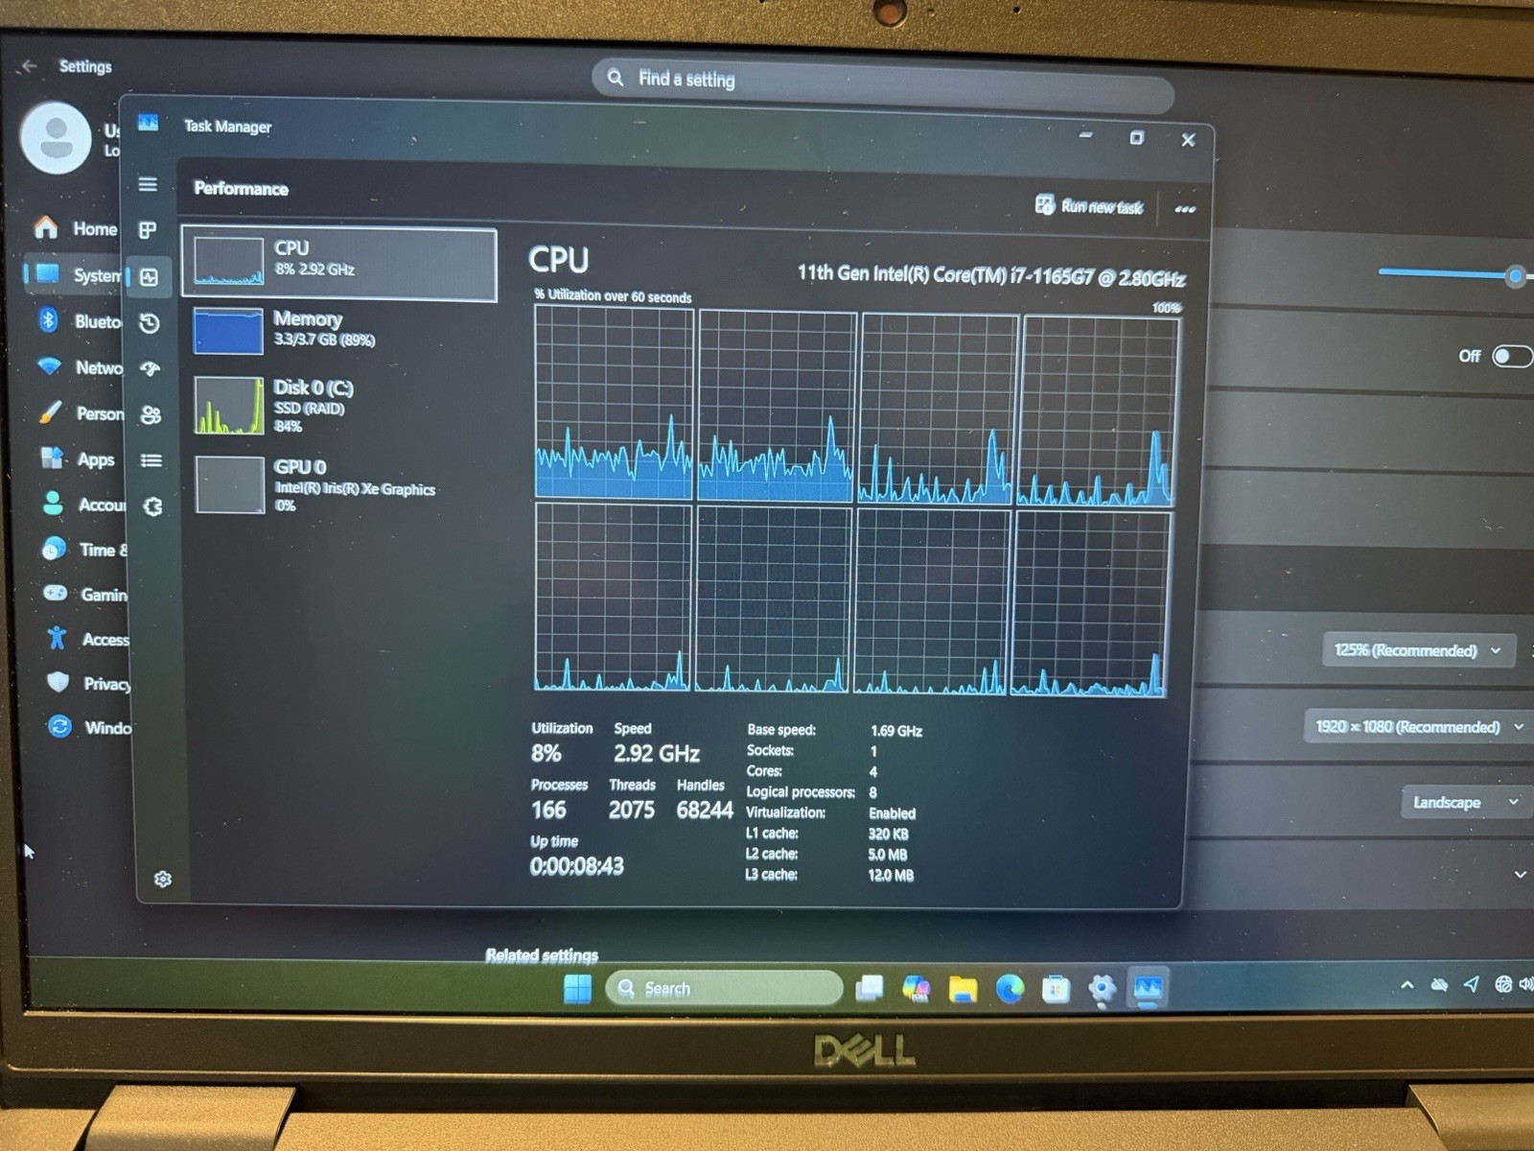Open System in Settings sidebar

pos(76,275)
